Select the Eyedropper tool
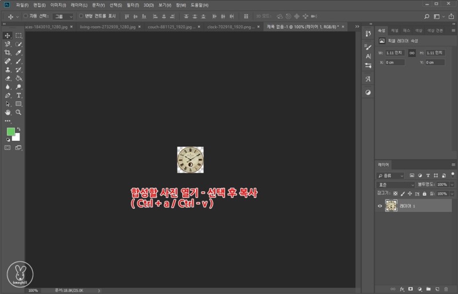The image size is (458, 294). pyautogui.click(x=19, y=52)
